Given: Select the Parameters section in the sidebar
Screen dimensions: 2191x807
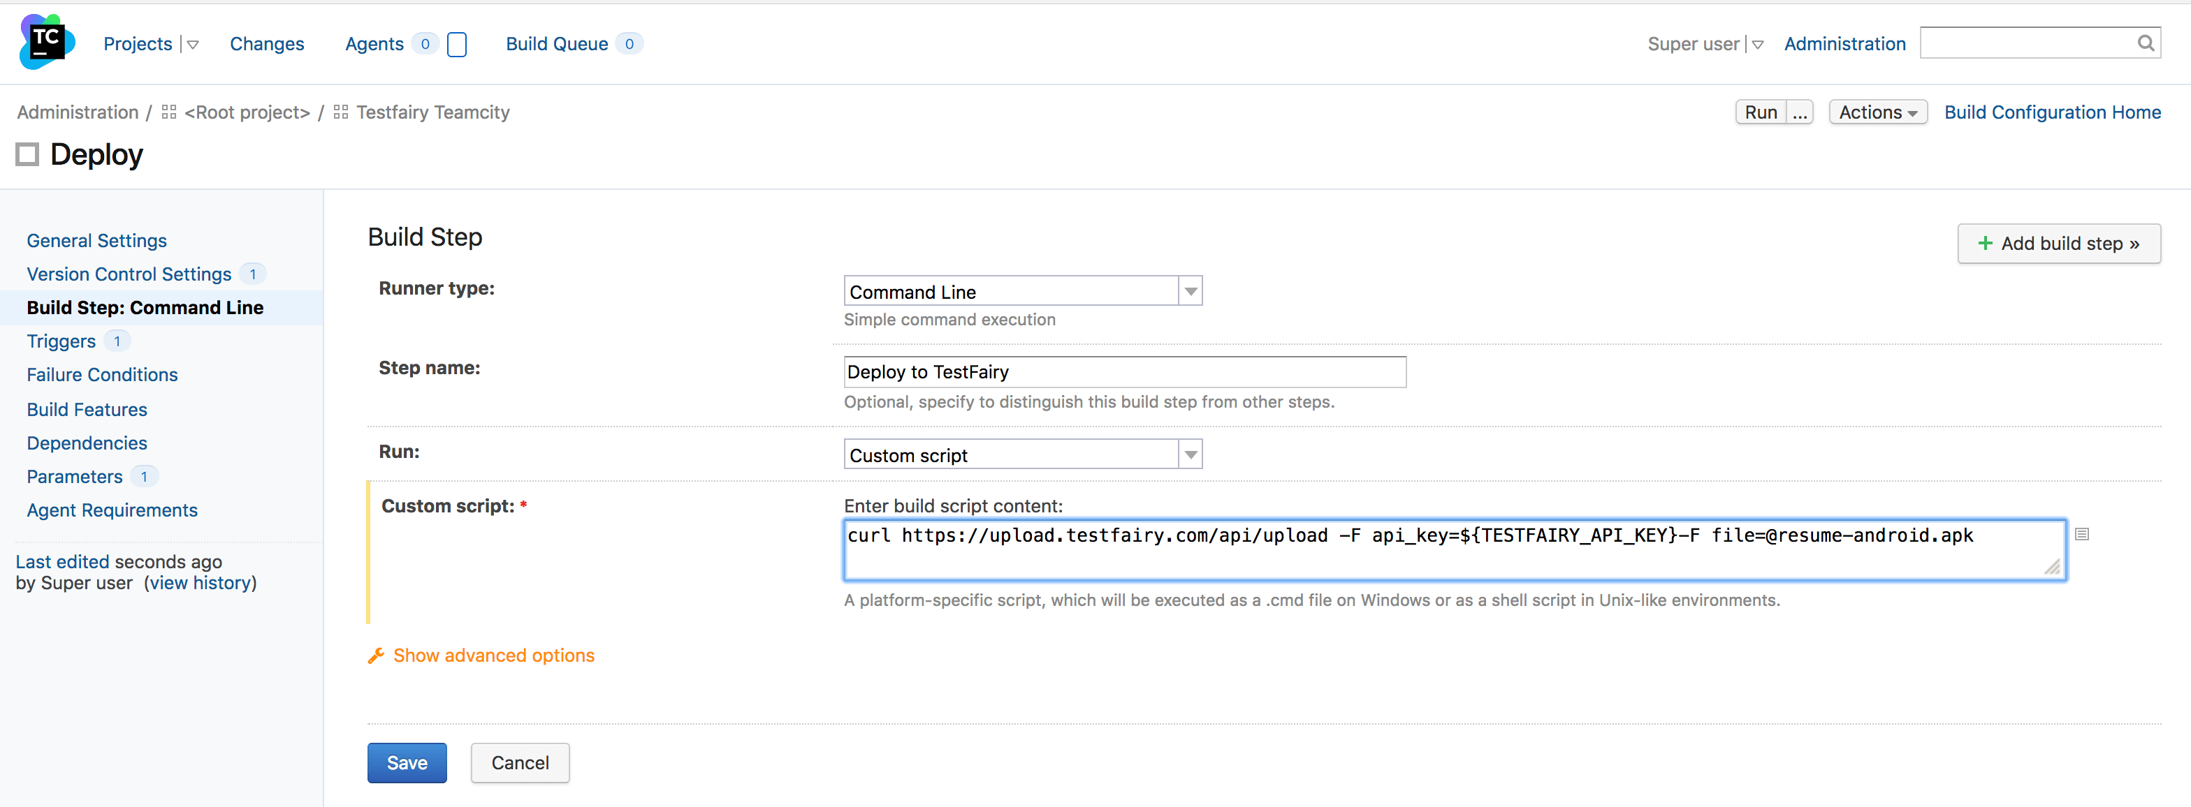Looking at the screenshot, I should [75, 475].
